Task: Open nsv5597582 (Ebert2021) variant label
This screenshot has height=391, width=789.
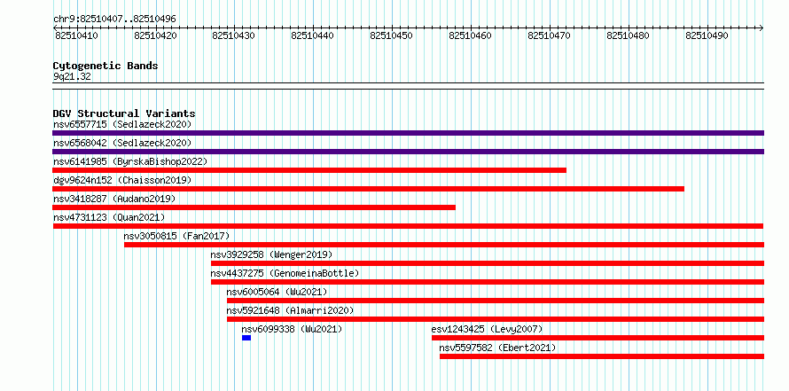Action: [497, 348]
